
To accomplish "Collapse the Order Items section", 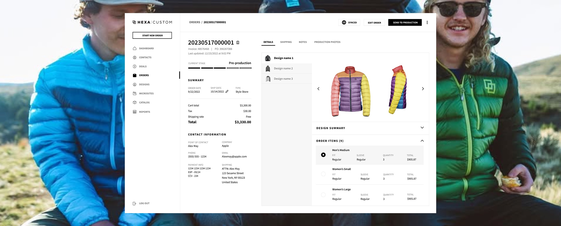I will pyautogui.click(x=422, y=141).
